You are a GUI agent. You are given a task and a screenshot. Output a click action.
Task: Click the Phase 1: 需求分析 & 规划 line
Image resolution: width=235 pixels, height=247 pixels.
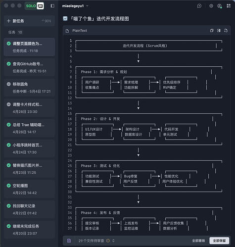[104, 72]
